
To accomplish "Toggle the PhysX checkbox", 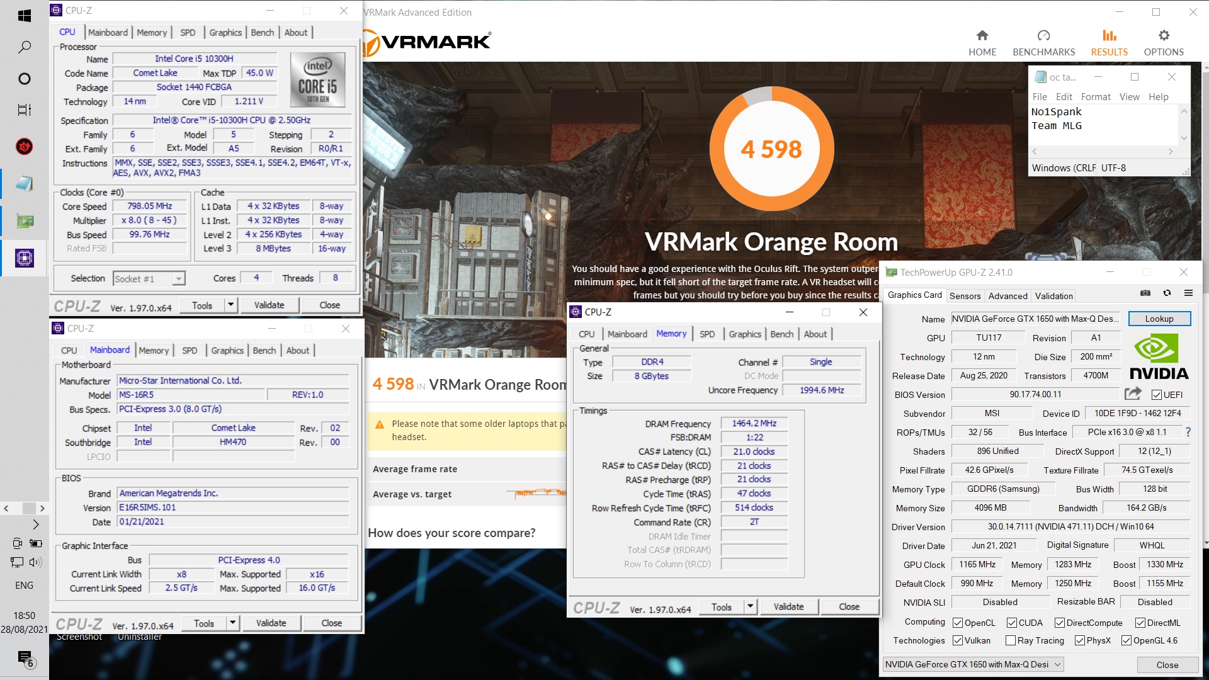I will click(x=1080, y=640).
